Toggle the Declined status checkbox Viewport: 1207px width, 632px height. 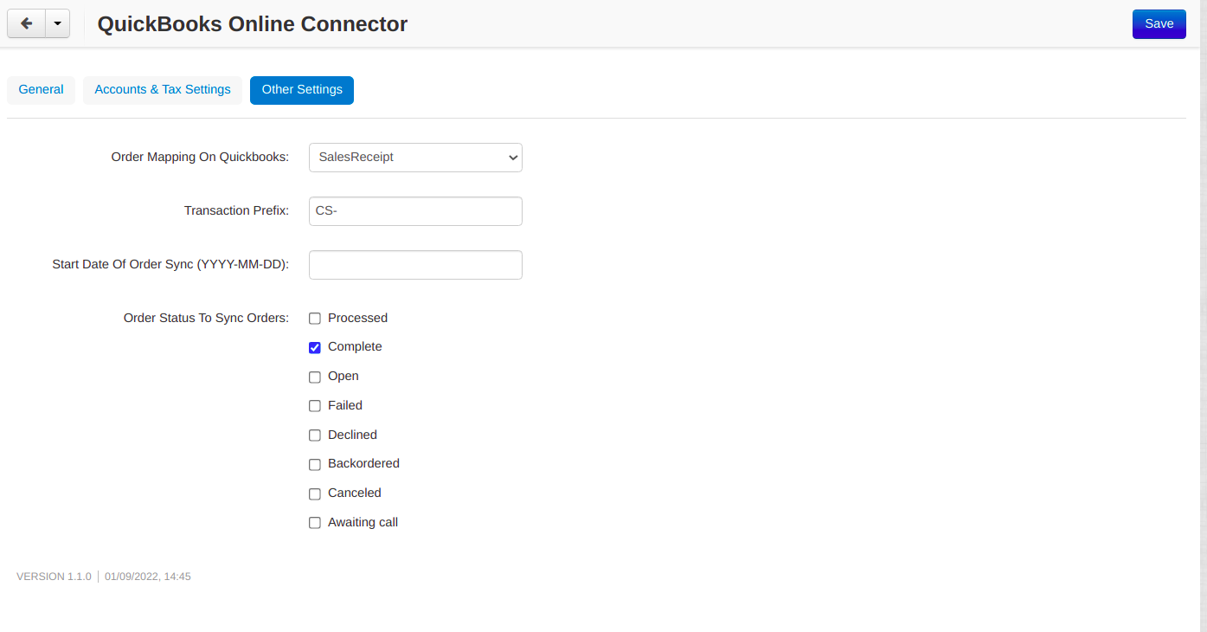click(x=315, y=435)
